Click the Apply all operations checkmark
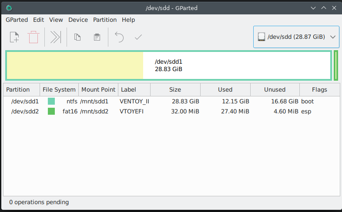342x212 pixels. point(138,37)
